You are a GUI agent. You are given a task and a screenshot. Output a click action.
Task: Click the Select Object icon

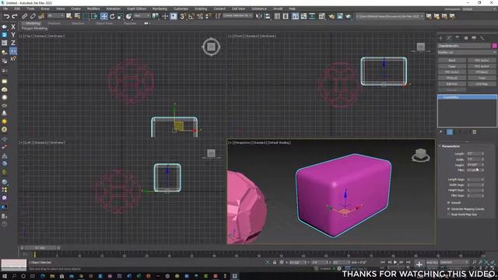[69, 16]
